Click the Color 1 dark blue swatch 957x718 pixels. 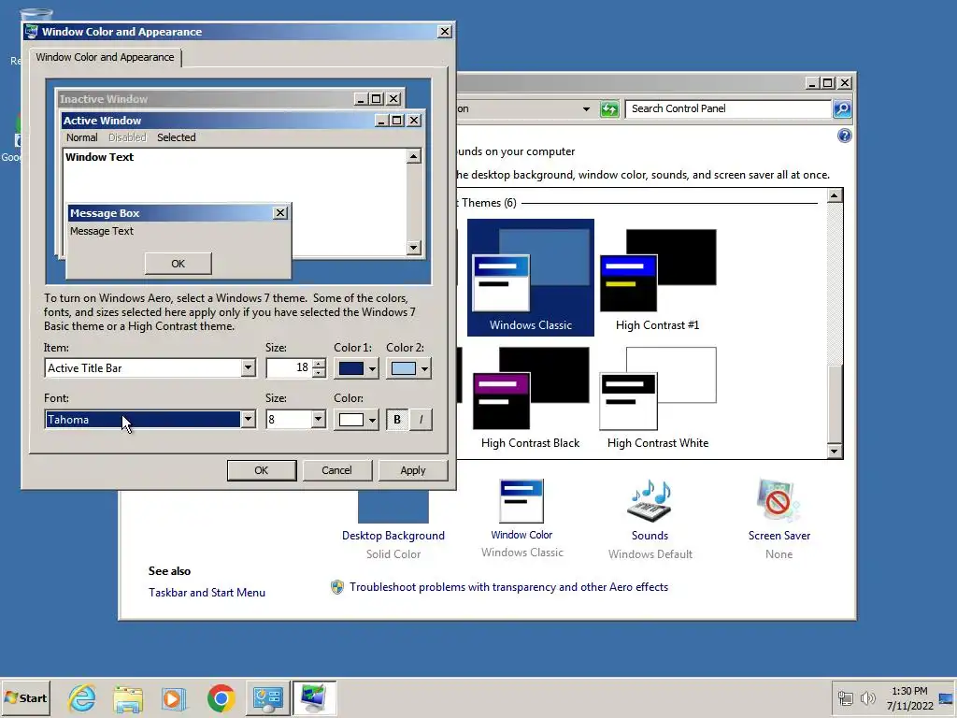(351, 368)
